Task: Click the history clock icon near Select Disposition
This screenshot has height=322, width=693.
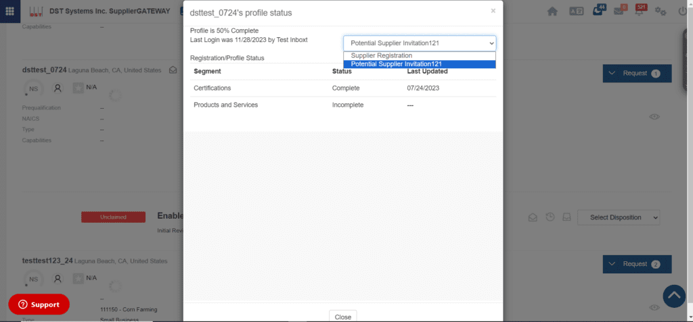Action: [x=550, y=217]
